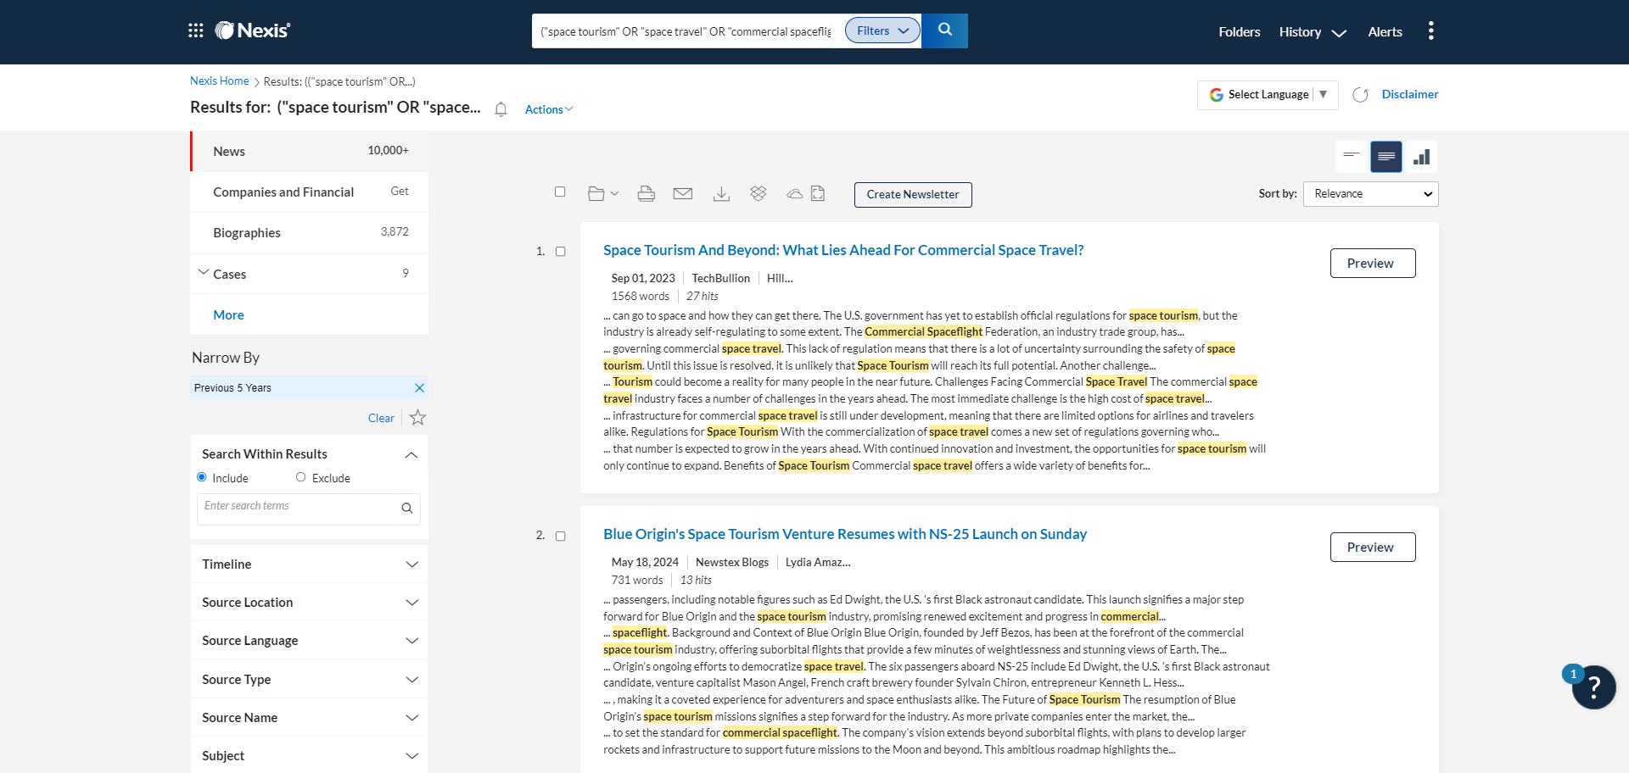This screenshot has width=1629, height=773.
Task: Click the Google translate logo
Action: [x=1216, y=95]
